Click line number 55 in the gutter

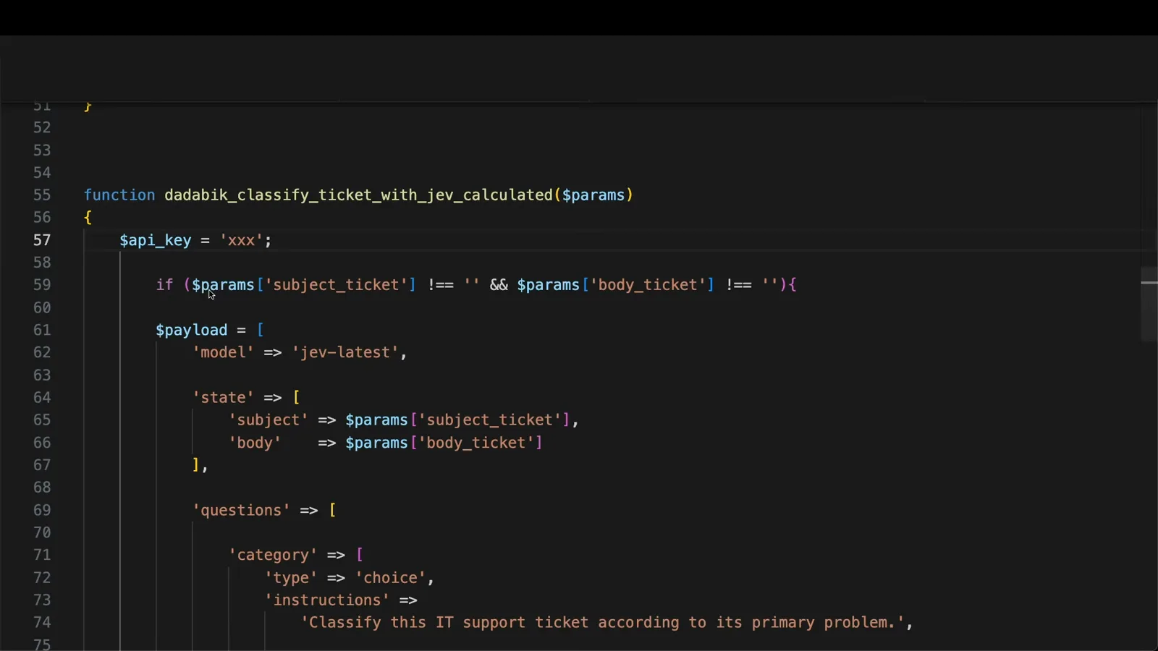point(42,195)
